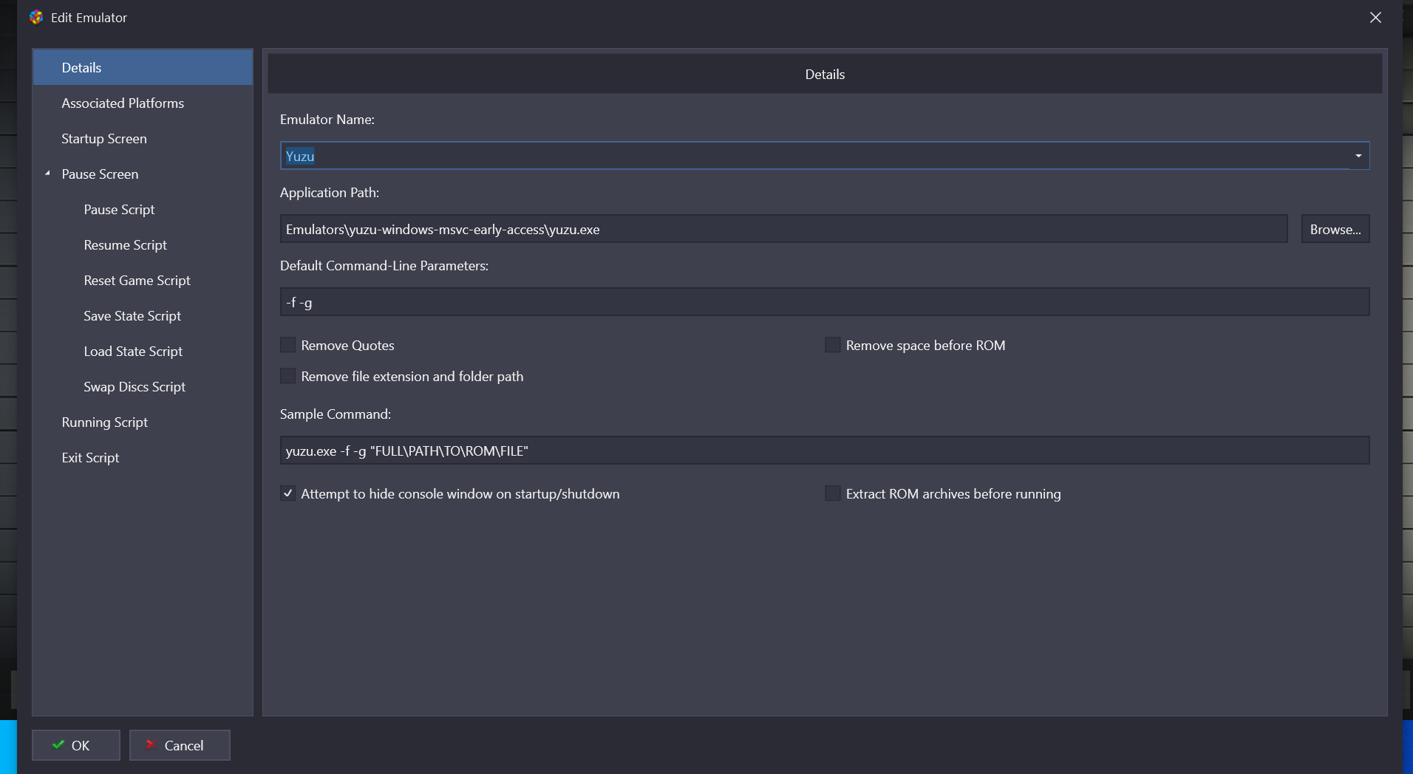This screenshot has height=774, width=1413.
Task: Open Save State Script page
Action: [132, 315]
